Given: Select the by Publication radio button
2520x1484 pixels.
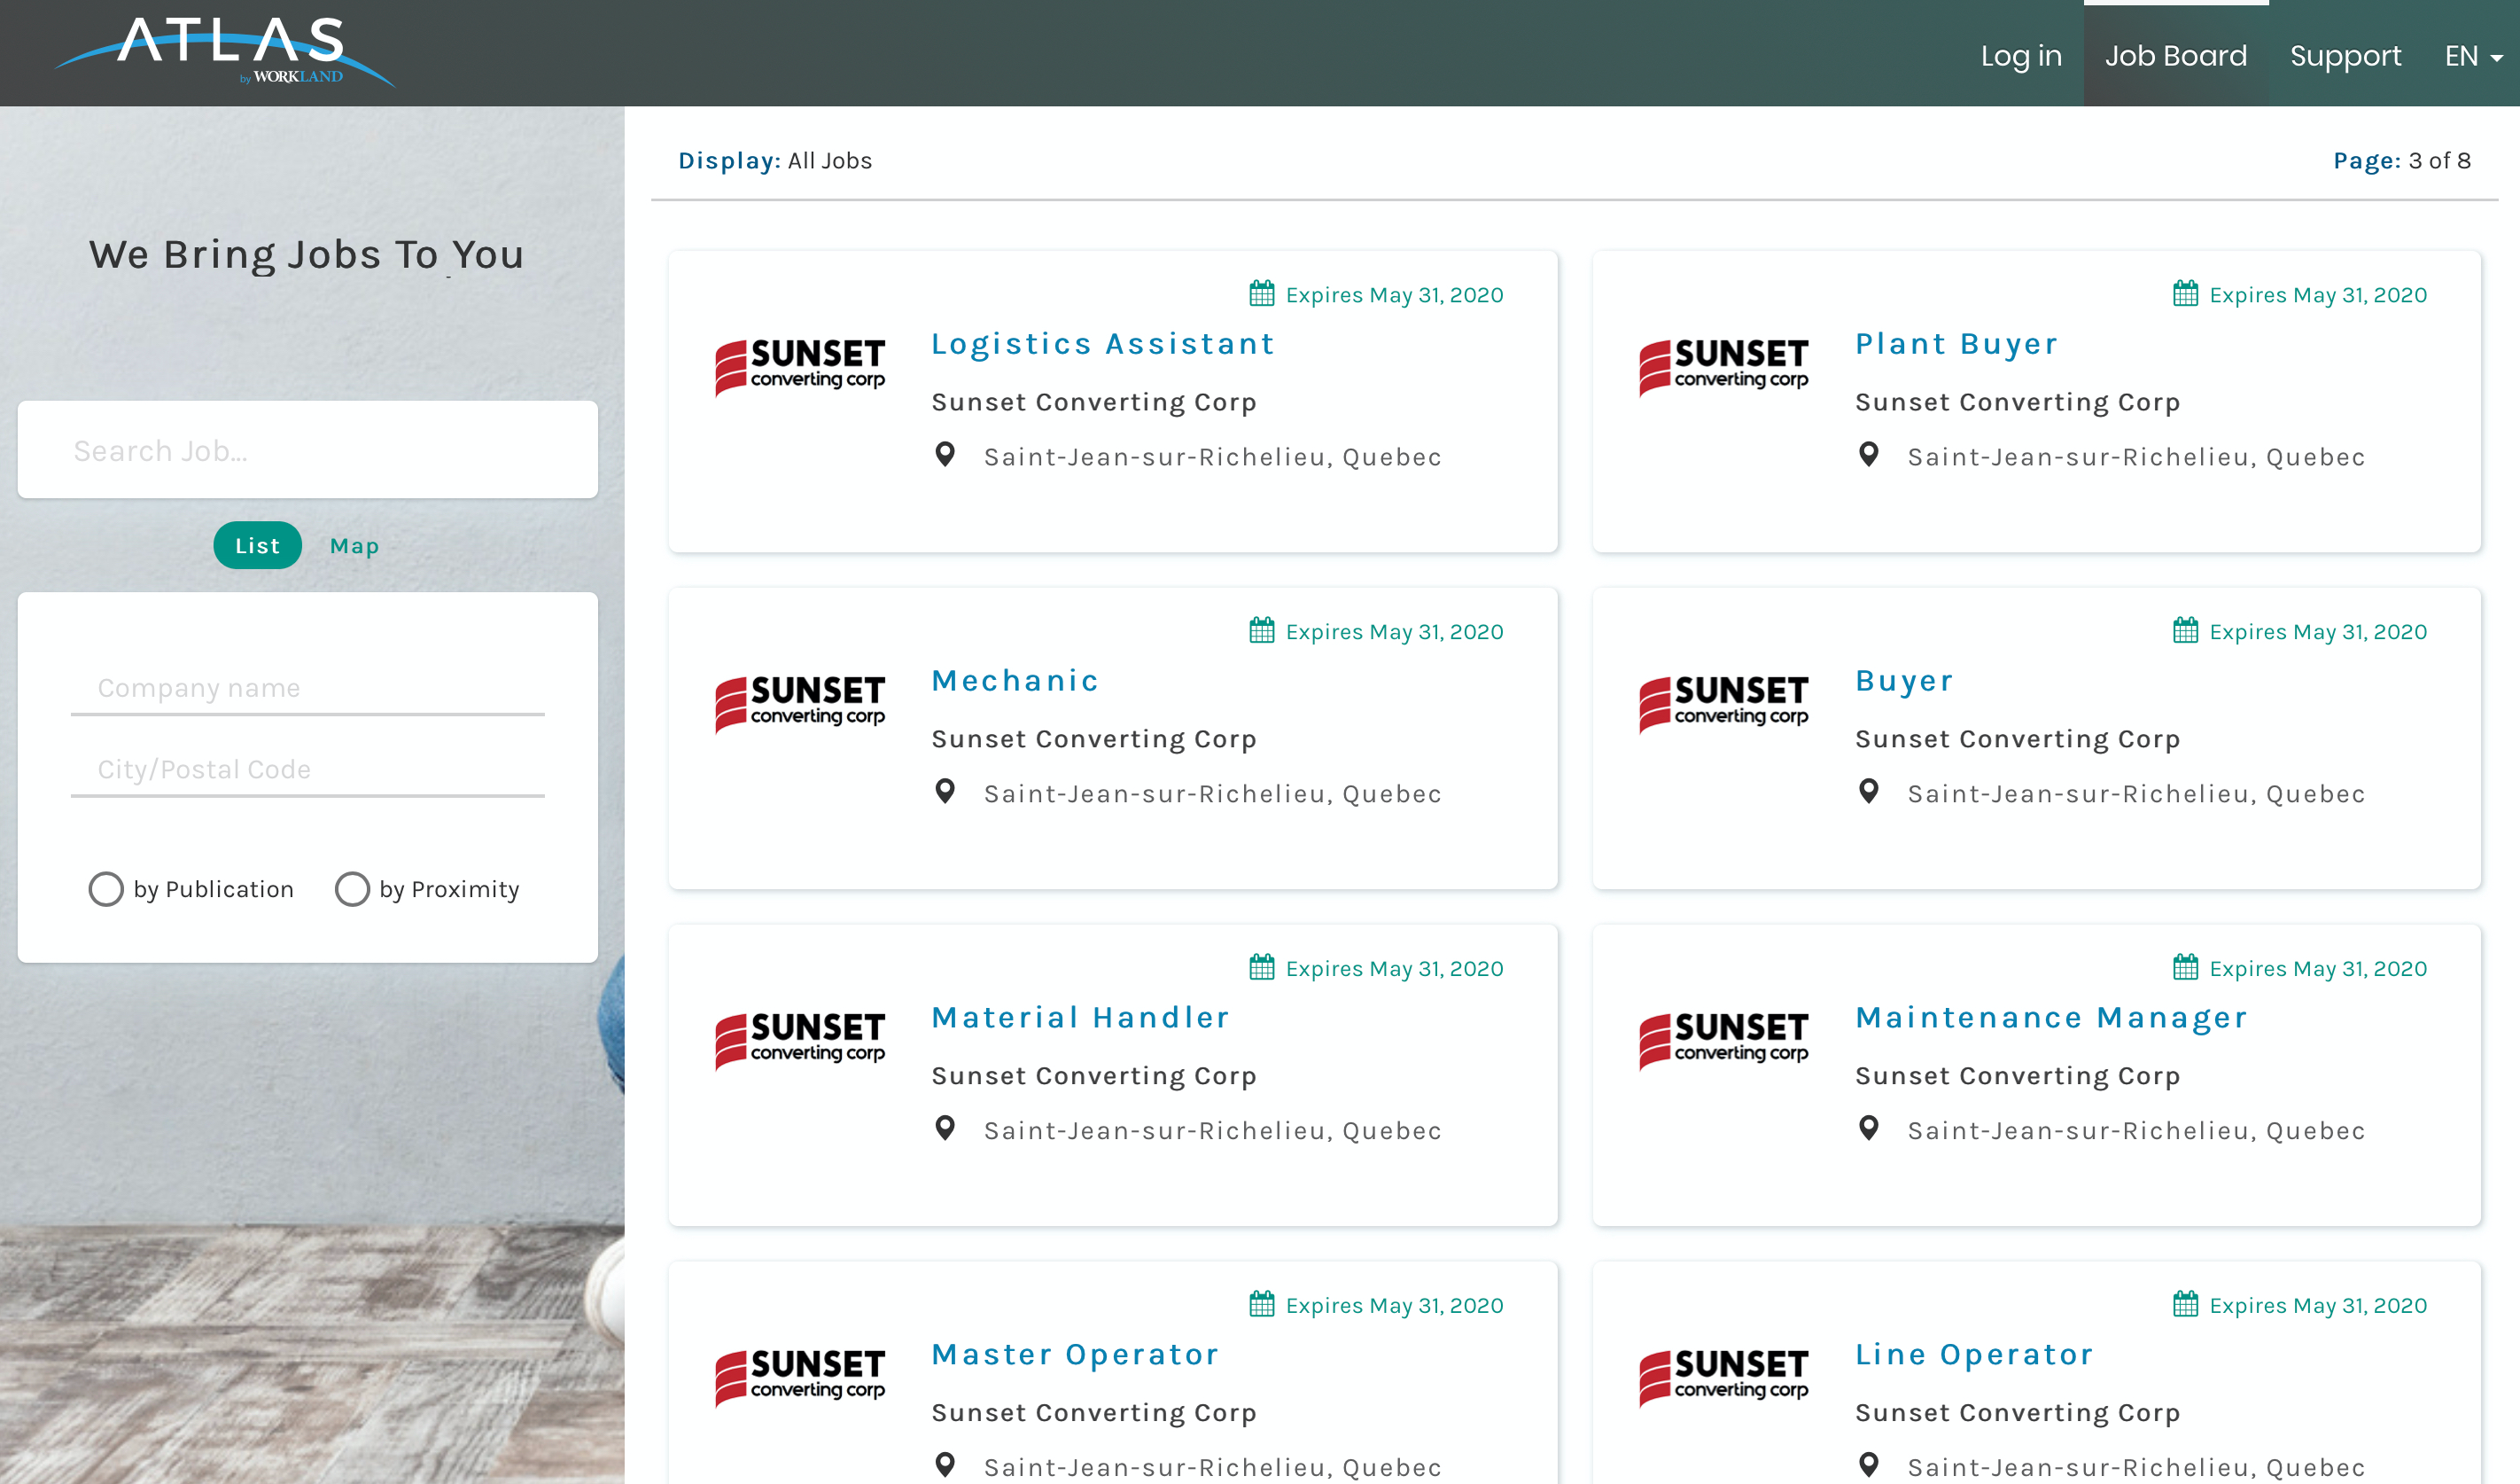Looking at the screenshot, I should click(106, 888).
